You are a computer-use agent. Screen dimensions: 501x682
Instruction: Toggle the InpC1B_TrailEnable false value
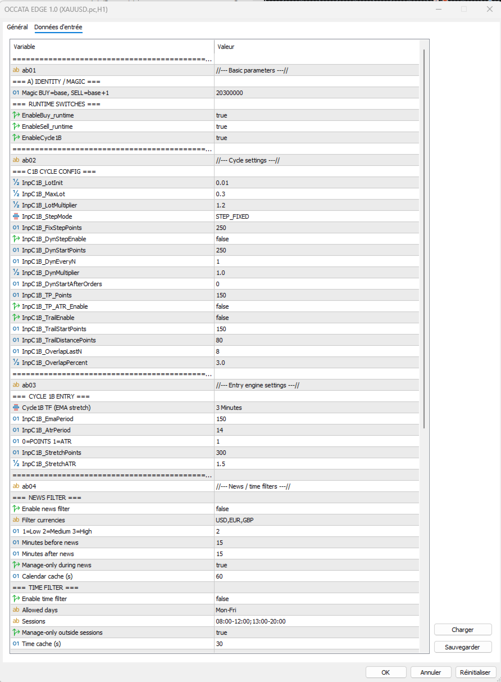pos(222,318)
